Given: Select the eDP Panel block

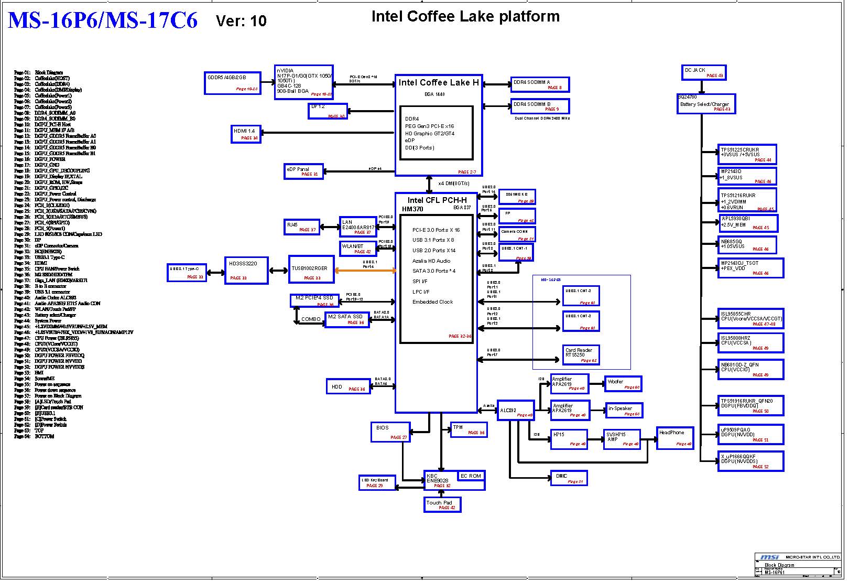Looking at the screenshot, I should coord(303,171).
